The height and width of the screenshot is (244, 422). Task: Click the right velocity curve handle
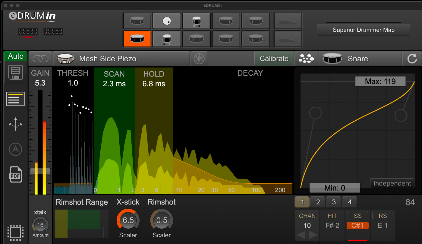(x=401, y=115)
